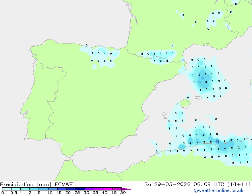Click the 'Precipitation [mm]' title text
The image size is (252, 194).
pyautogui.click(x=26, y=184)
